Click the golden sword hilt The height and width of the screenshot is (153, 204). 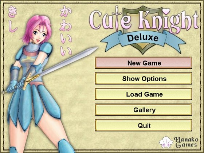(x=31, y=80)
